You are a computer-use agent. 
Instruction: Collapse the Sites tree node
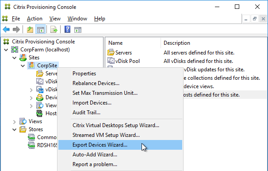(14, 58)
